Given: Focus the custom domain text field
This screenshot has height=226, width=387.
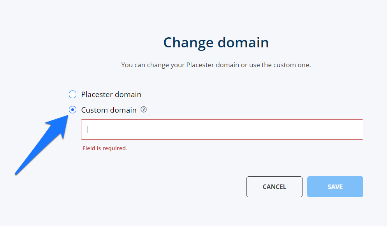Looking at the screenshot, I should pos(222,129).
